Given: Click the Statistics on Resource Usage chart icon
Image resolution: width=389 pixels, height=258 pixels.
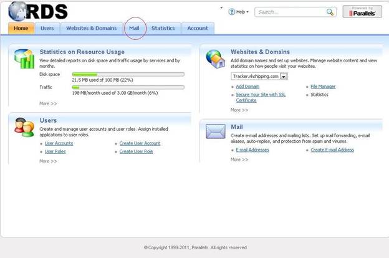Looking at the screenshot, I should click(24, 59).
